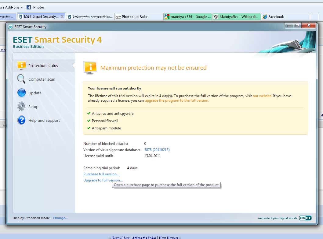Click the Antivirus and antispyware status item
Viewport: 323px width, 239px height.
pos(112,114)
